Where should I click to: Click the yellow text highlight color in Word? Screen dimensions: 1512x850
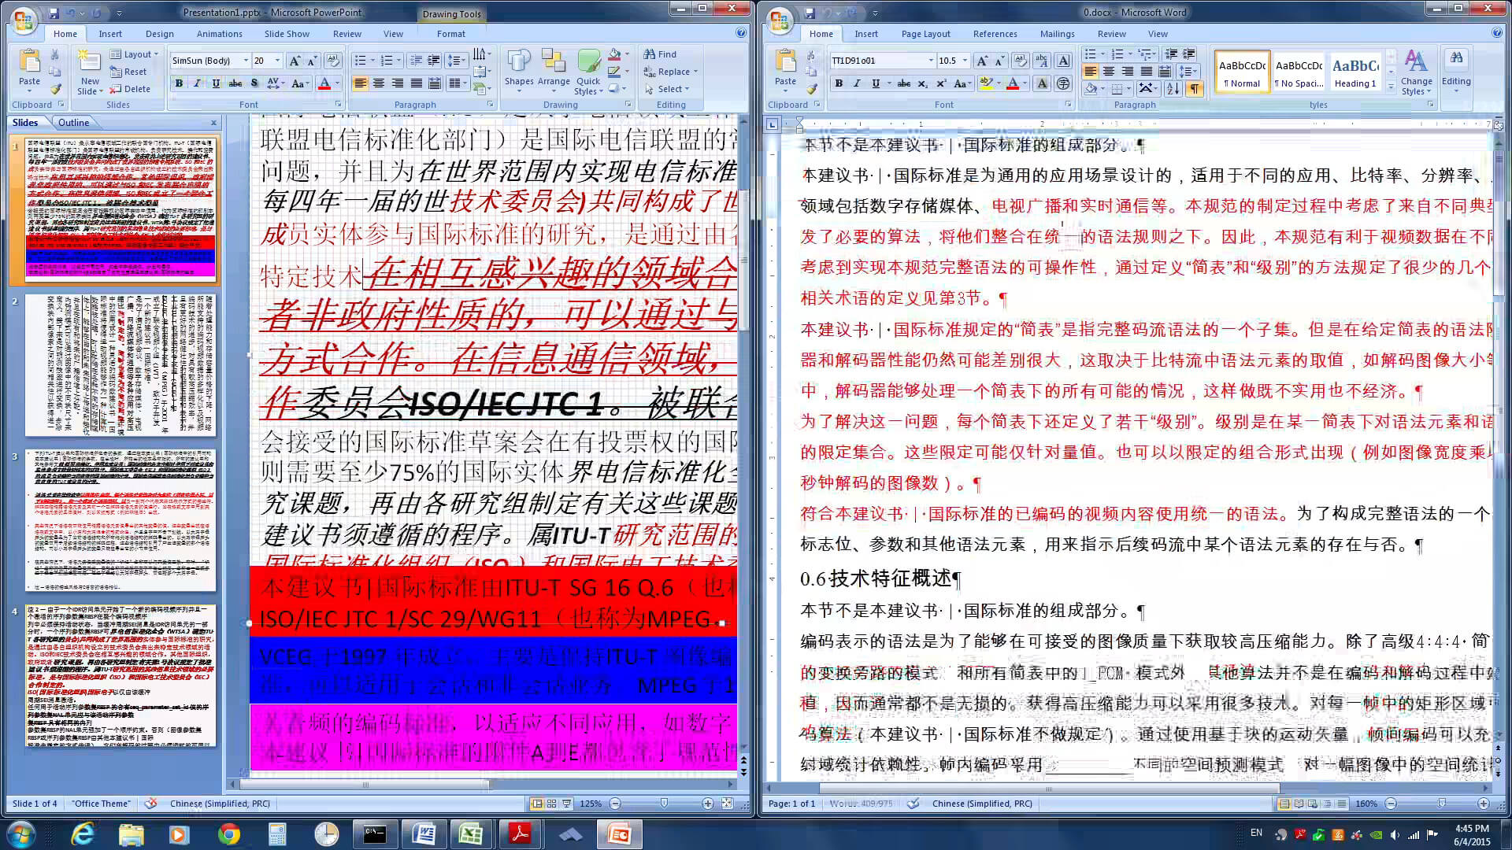(985, 83)
